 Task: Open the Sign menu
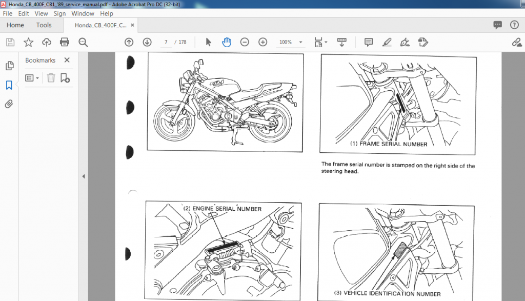click(x=59, y=14)
